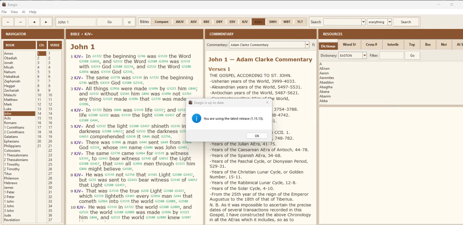This screenshot has width=463, height=225.
Task: Toggle the KJV+ translation button
Action: click(258, 22)
